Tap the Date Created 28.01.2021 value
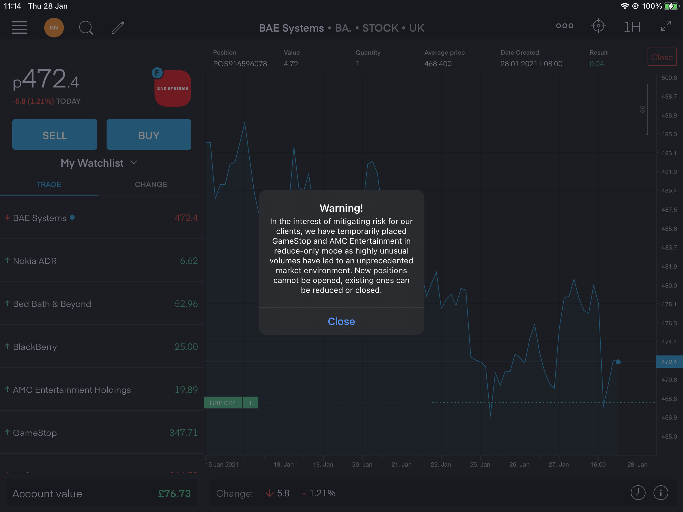Viewport: 683px width, 512px height. pos(531,64)
